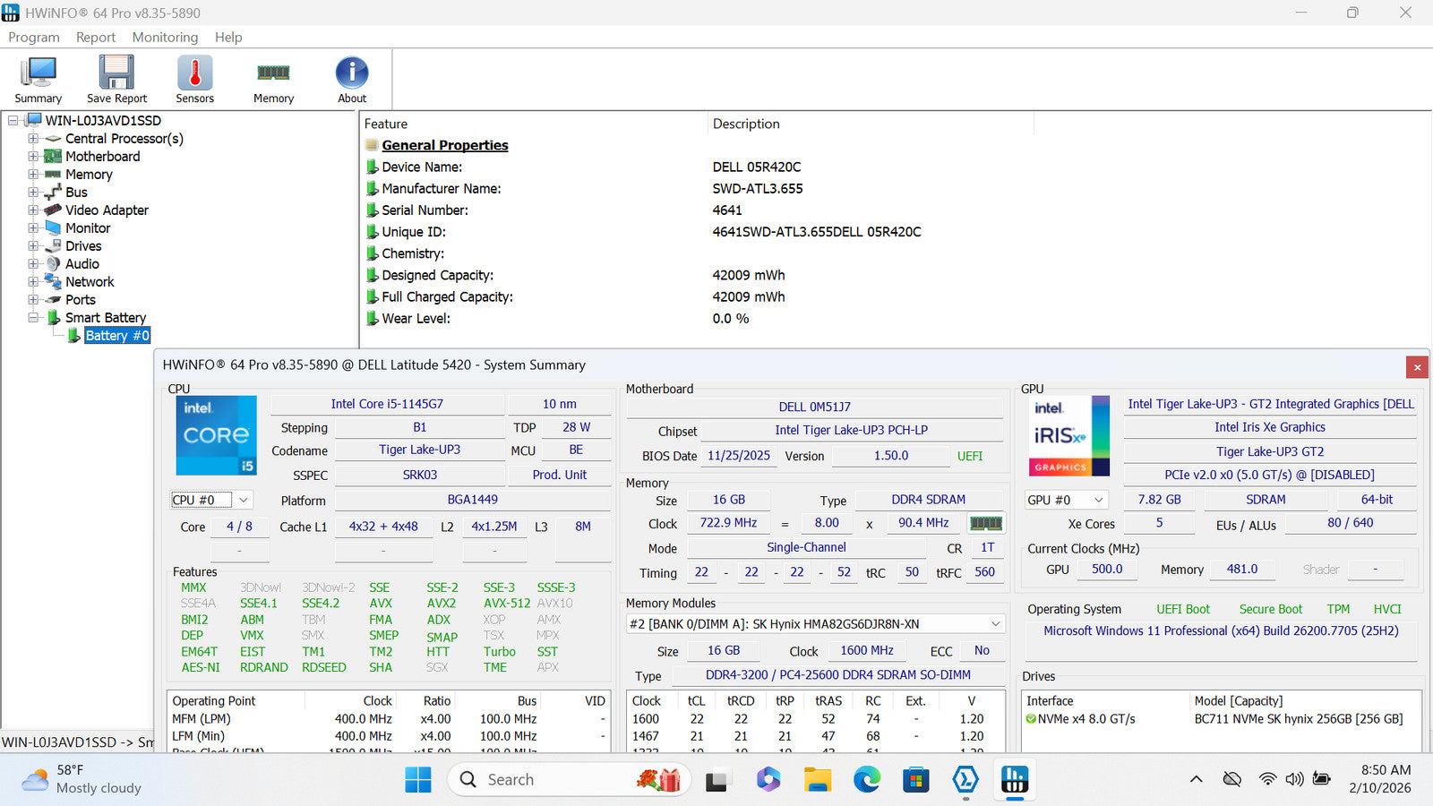Open the Report menu
The image size is (1433, 806).
point(96,37)
